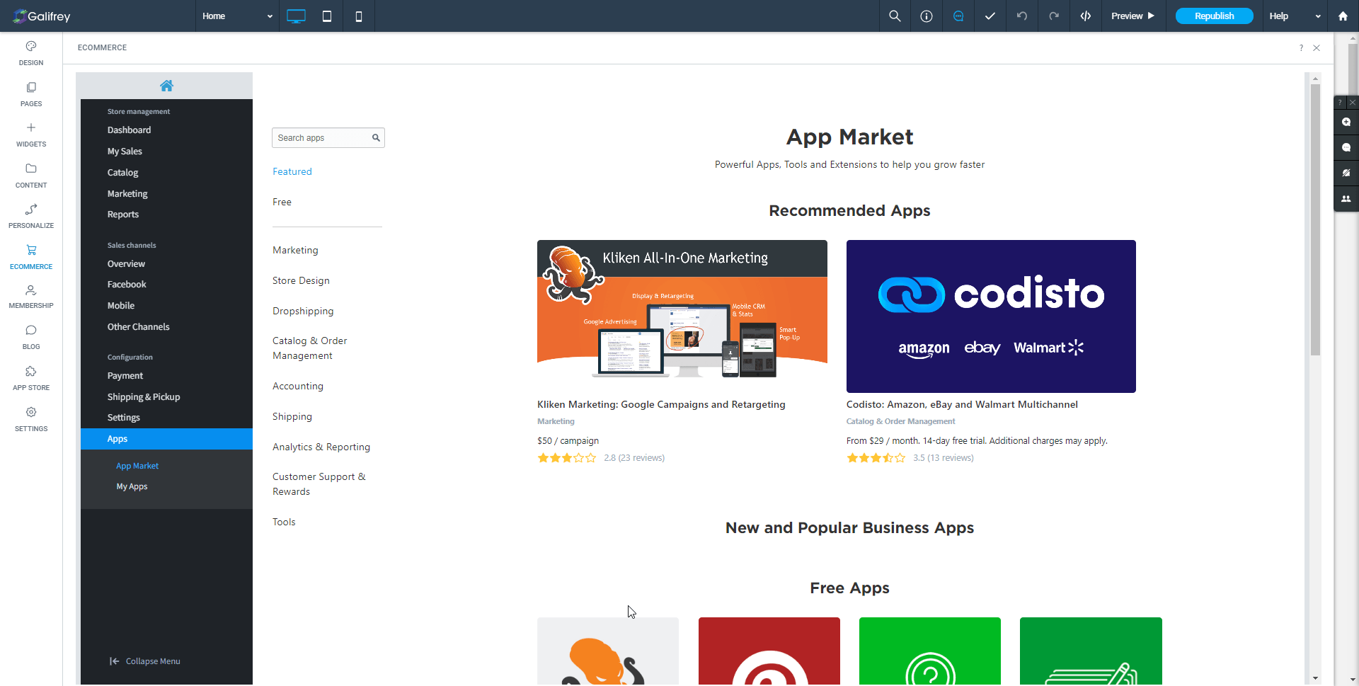Open Reports menu item
The height and width of the screenshot is (686, 1359).
pos(123,215)
